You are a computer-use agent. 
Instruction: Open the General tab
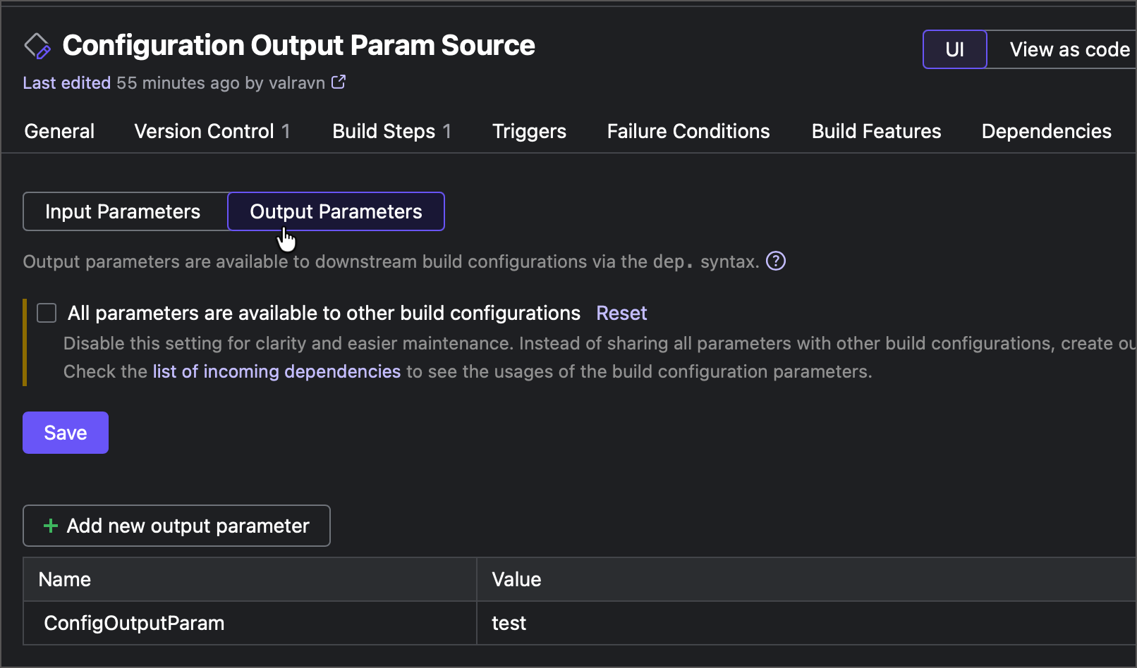(59, 131)
